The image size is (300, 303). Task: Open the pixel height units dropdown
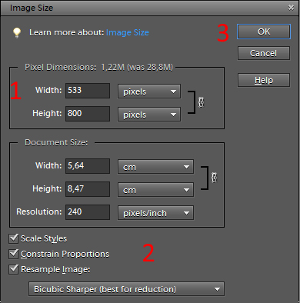(149, 115)
